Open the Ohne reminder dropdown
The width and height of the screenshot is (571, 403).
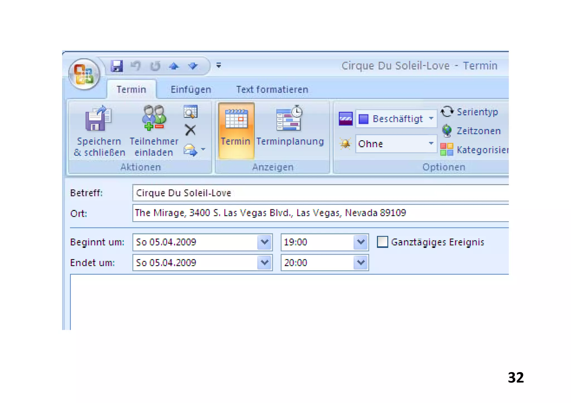pyautogui.click(x=431, y=144)
